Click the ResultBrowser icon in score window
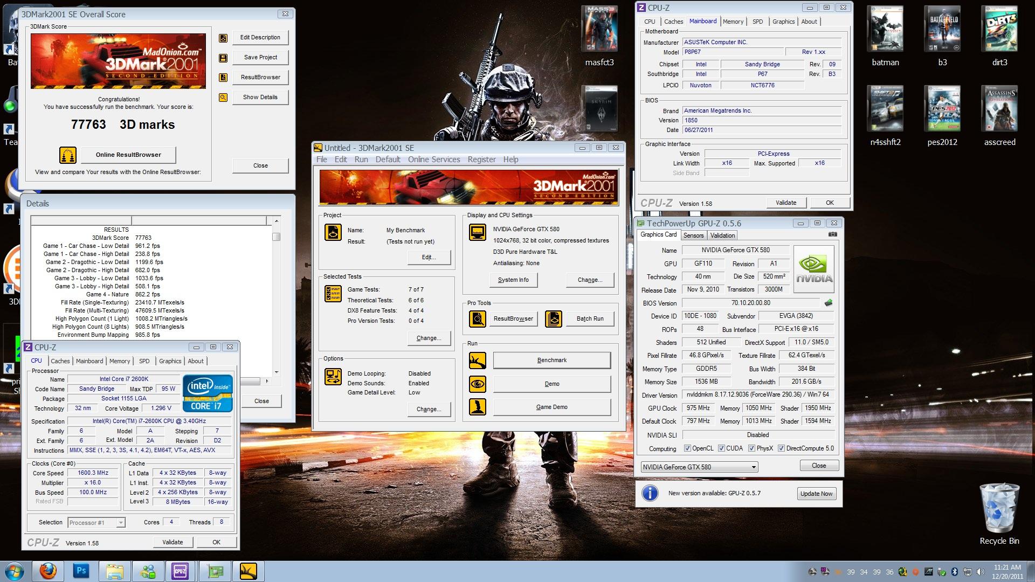Image resolution: width=1035 pixels, height=582 pixels. click(223, 78)
